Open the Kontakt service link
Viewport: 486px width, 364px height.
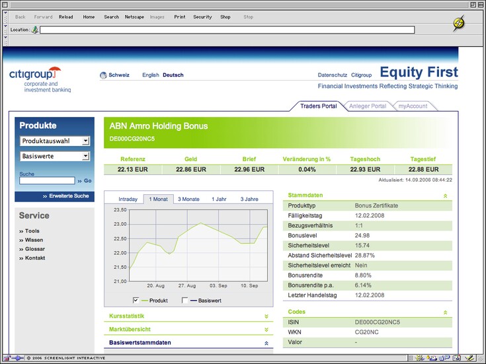(32, 258)
